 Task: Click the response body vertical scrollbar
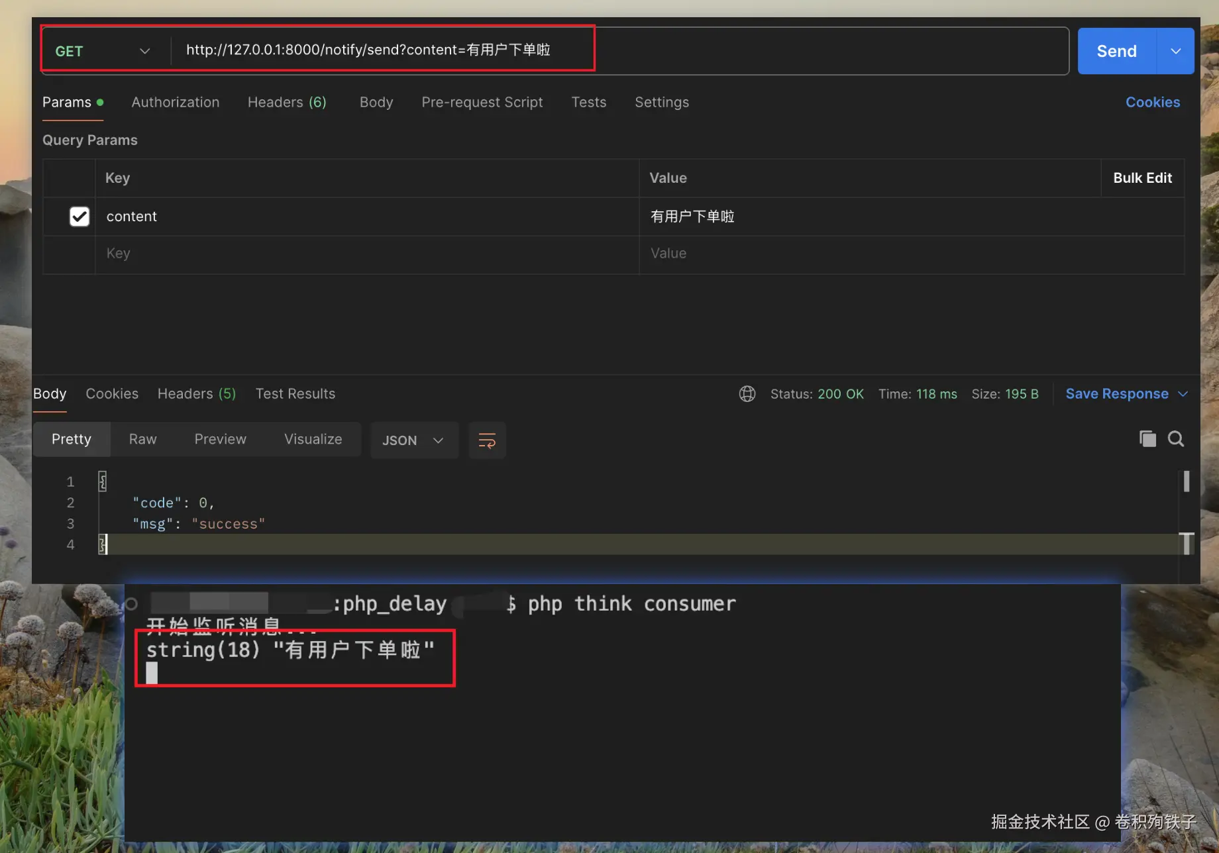point(1186,481)
